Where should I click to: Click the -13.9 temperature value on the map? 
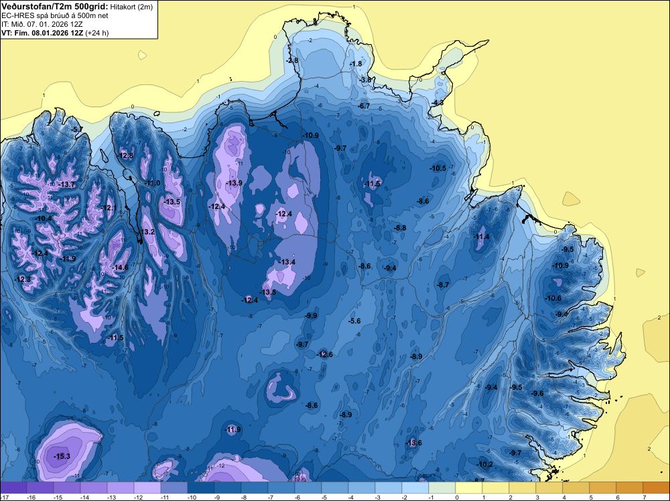[234, 183]
